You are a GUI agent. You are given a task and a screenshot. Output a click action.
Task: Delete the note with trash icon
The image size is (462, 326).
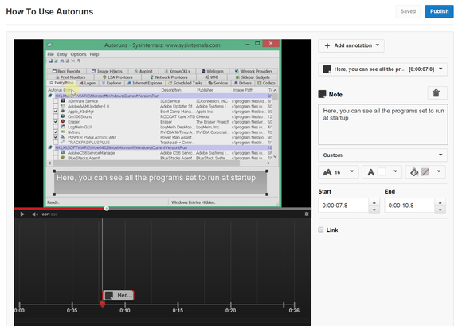tap(437, 93)
